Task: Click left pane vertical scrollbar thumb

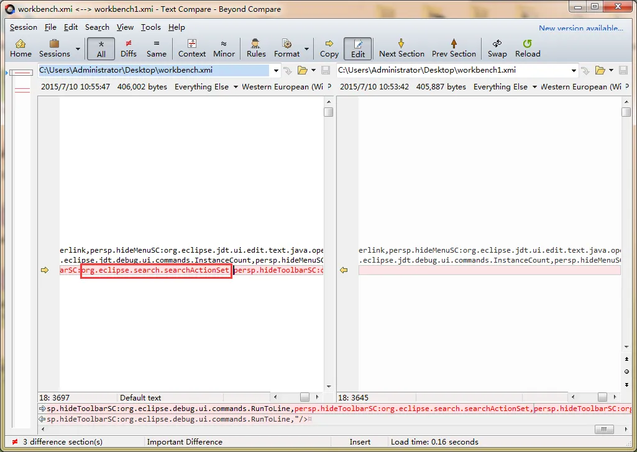Action: [x=329, y=112]
